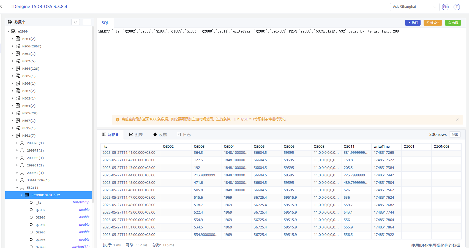This screenshot has width=469, height=248.
Task: Expand the 200078(1) child node
Action: tap(17, 143)
